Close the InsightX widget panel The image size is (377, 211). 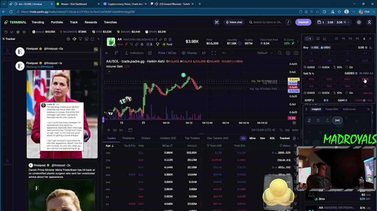pyautogui.click(x=368, y=109)
